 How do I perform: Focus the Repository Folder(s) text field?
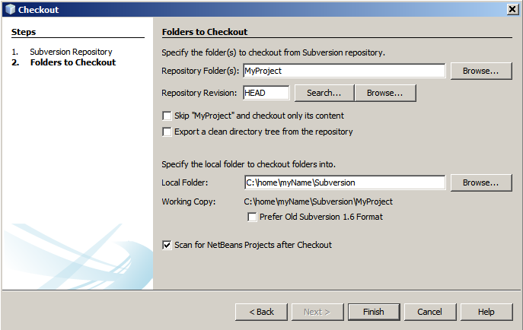[343, 71]
